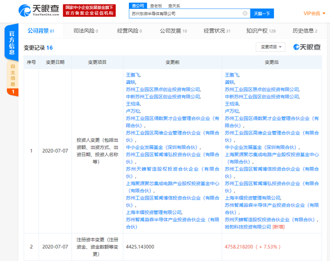Click the 天眼一下 search button
Viewport: 330px width, 261px height.
coord(262,14)
